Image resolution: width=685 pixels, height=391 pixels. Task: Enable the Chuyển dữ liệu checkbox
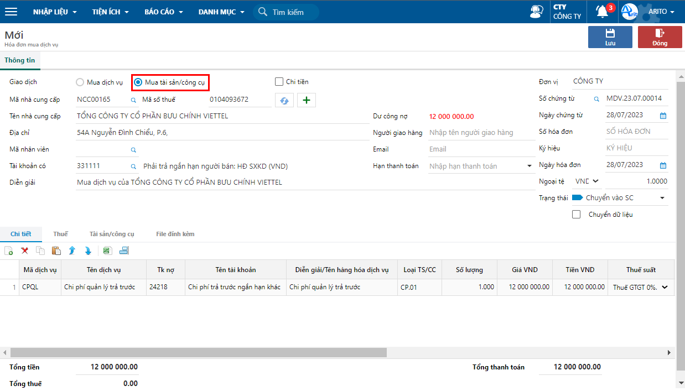(577, 215)
